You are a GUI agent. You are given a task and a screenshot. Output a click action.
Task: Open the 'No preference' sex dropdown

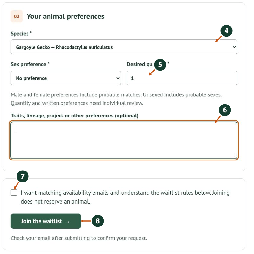[x=66, y=78]
